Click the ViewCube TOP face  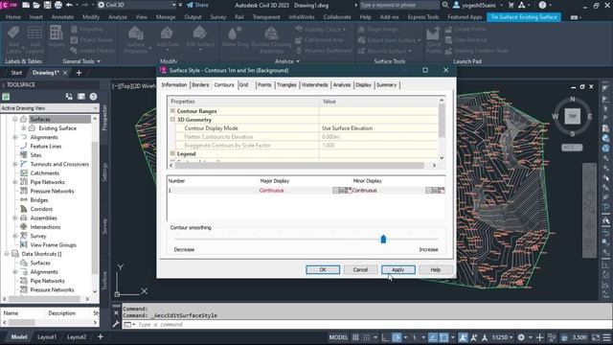click(573, 116)
